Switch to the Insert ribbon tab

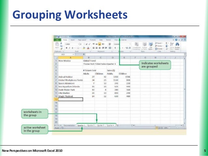tap(73, 40)
